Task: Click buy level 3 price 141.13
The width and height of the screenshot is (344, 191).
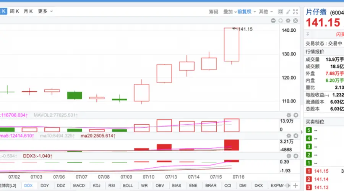Action: click(321, 187)
